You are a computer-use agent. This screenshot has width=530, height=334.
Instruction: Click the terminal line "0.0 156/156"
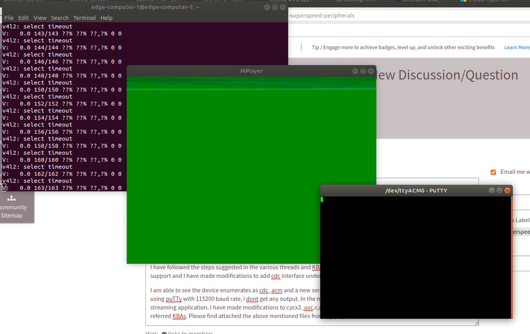pyautogui.click(x=62, y=132)
